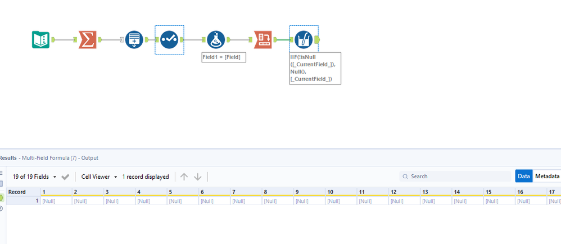Select the Cross Tab tool
The image size is (561, 244).
coord(263,40)
